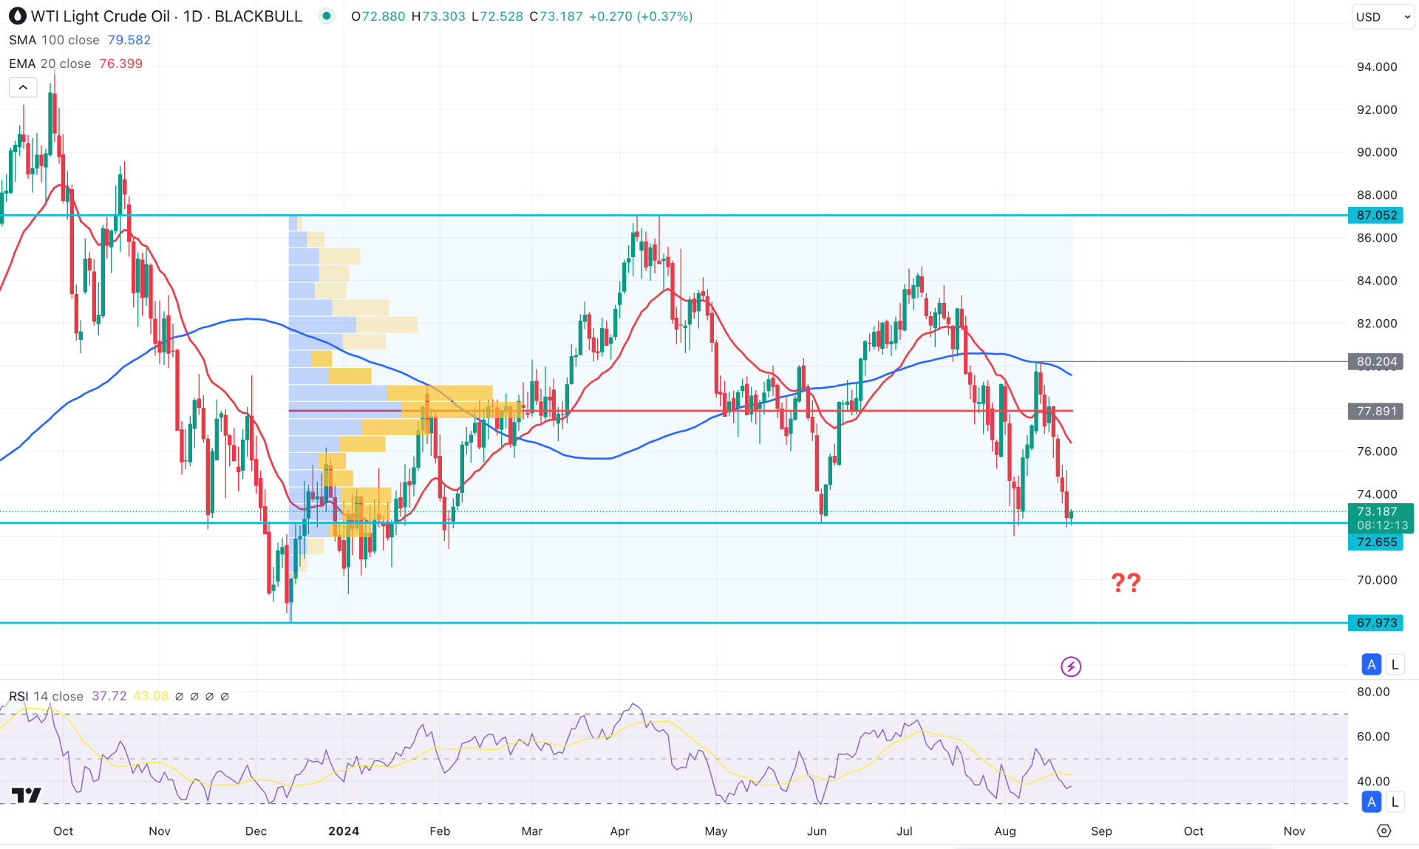1419x849 pixels.
Task: Click the TradingView logo in the RSI pane
Action: click(x=27, y=795)
